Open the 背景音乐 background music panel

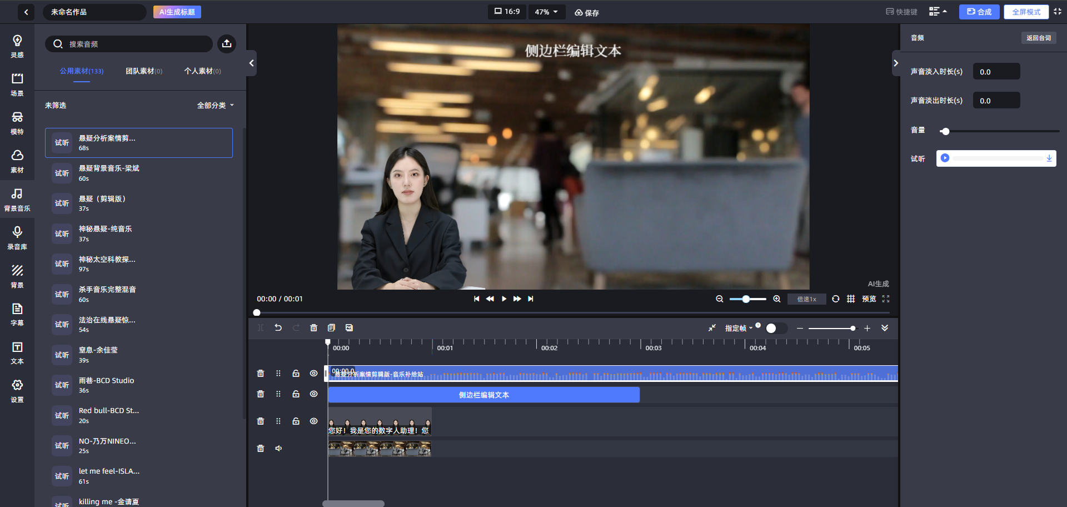[17, 200]
